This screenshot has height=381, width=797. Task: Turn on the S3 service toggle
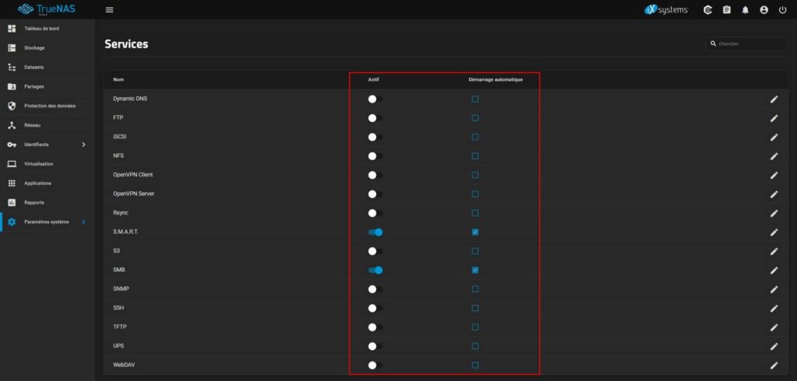[375, 251]
